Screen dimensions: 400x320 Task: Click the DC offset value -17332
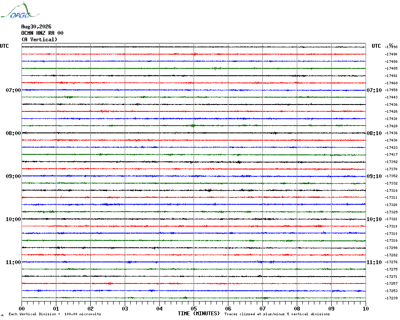391,183
